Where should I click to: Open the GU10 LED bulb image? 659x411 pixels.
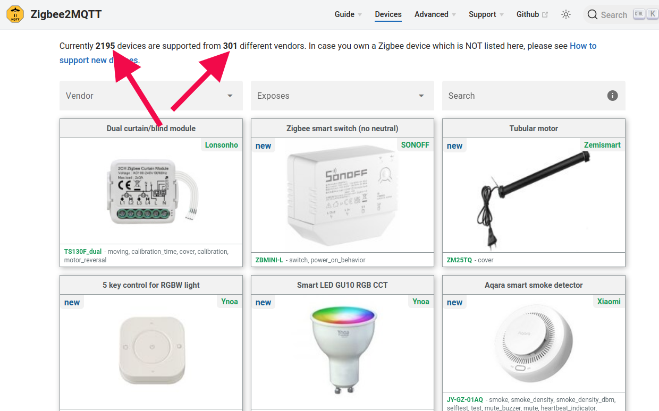[x=343, y=350]
